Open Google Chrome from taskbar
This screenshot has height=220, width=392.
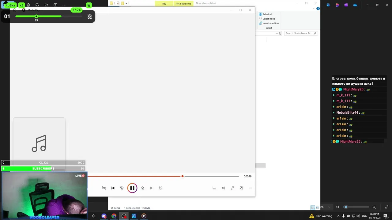[114, 216]
